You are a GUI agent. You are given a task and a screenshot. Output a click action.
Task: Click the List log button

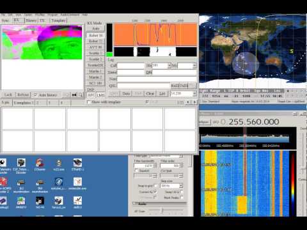162,93
